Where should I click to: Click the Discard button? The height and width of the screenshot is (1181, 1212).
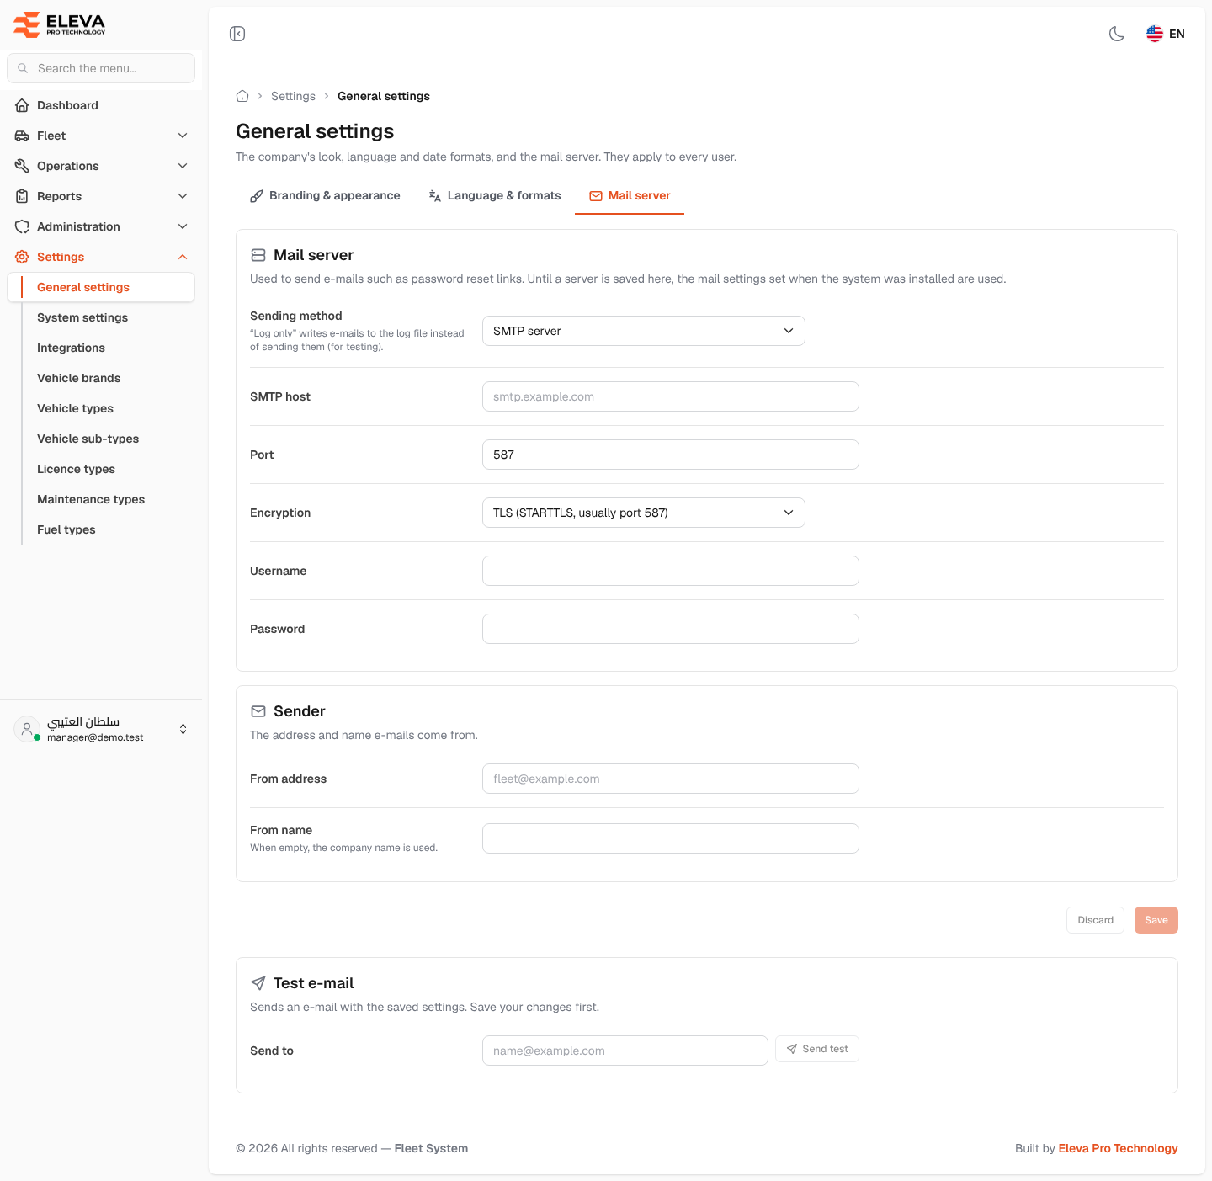click(x=1095, y=920)
